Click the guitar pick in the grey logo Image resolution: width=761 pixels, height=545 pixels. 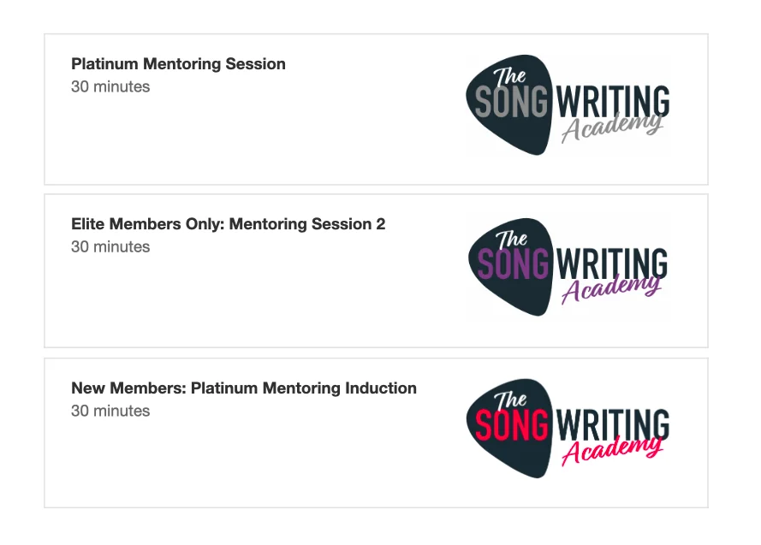pyautogui.click(x=509, y=104)
